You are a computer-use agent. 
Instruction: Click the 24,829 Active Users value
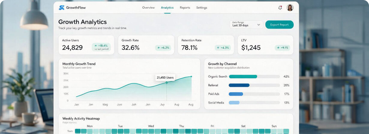[72, 48]
